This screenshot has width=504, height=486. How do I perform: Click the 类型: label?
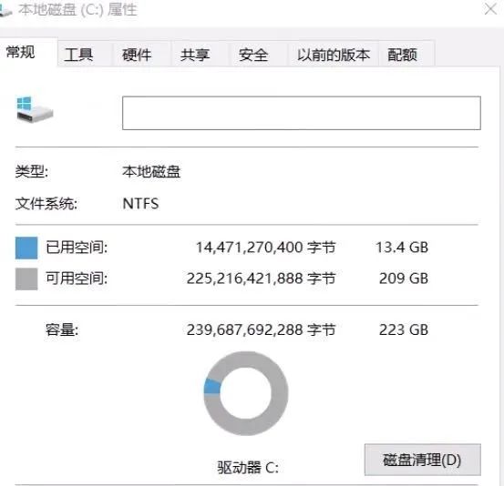click(x=32, y=171)
